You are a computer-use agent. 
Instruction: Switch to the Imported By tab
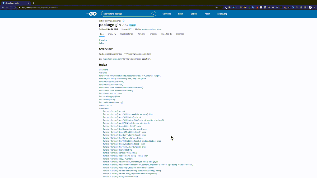[x=166, y=34]
